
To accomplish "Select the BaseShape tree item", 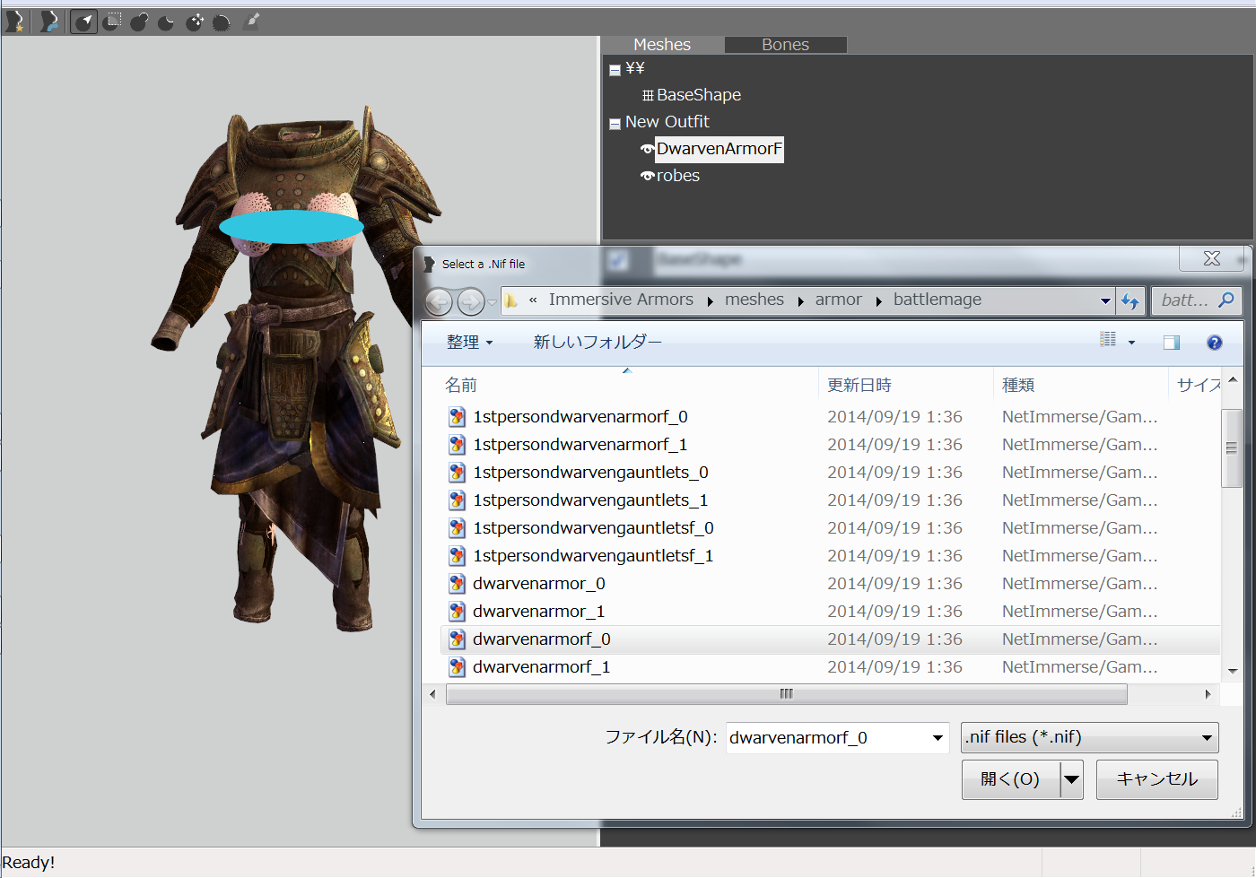I will 699,95.
